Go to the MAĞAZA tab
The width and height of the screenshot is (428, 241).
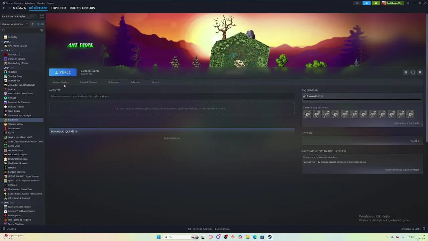(19, 8)
